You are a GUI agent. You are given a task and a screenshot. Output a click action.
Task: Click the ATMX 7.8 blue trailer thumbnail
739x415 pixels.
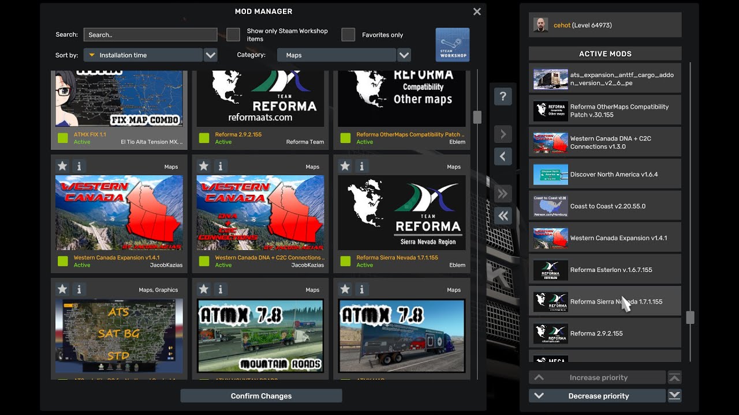pos(401,336)
